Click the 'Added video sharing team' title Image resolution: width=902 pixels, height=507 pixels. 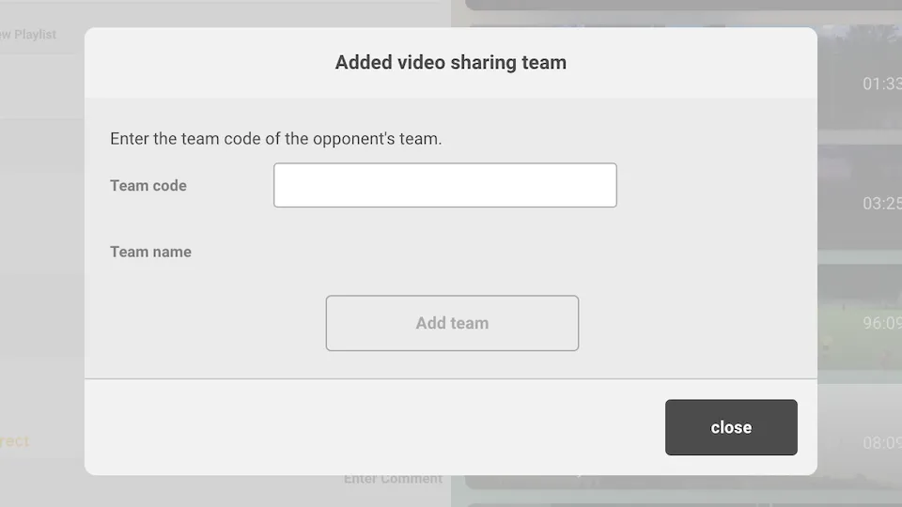click(451, 62)
